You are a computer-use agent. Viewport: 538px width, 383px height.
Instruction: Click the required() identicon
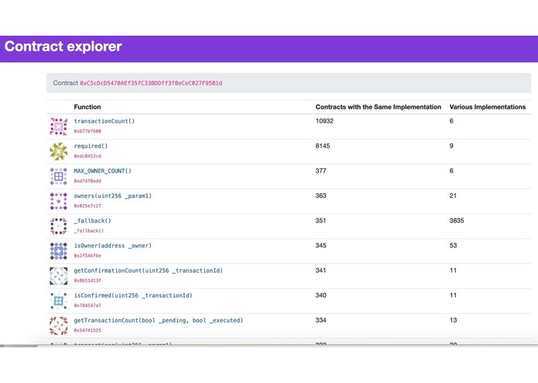pyautogui.click(x=59, y=151)
